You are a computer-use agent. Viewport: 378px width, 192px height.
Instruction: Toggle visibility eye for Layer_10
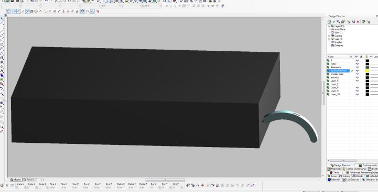click(357, 94)
